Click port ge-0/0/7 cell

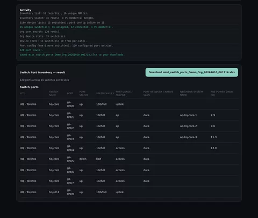70,181
